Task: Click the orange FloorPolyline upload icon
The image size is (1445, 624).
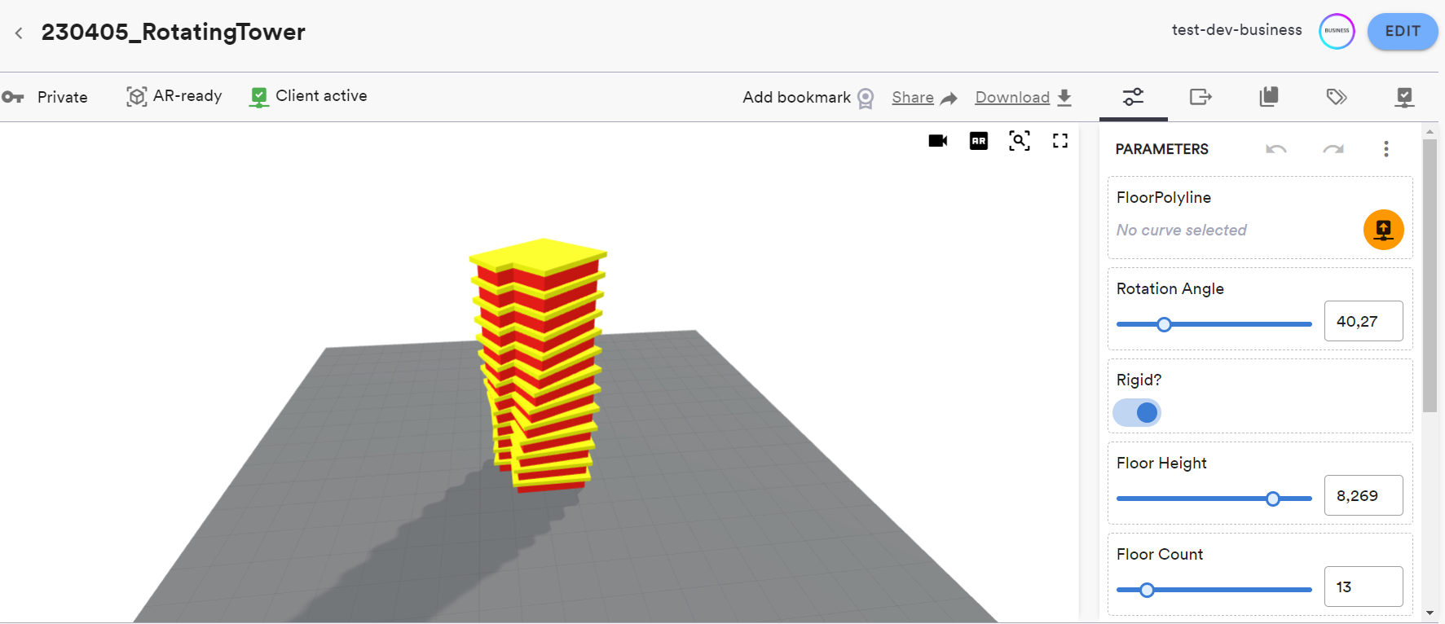Action: click(1383, 230)
